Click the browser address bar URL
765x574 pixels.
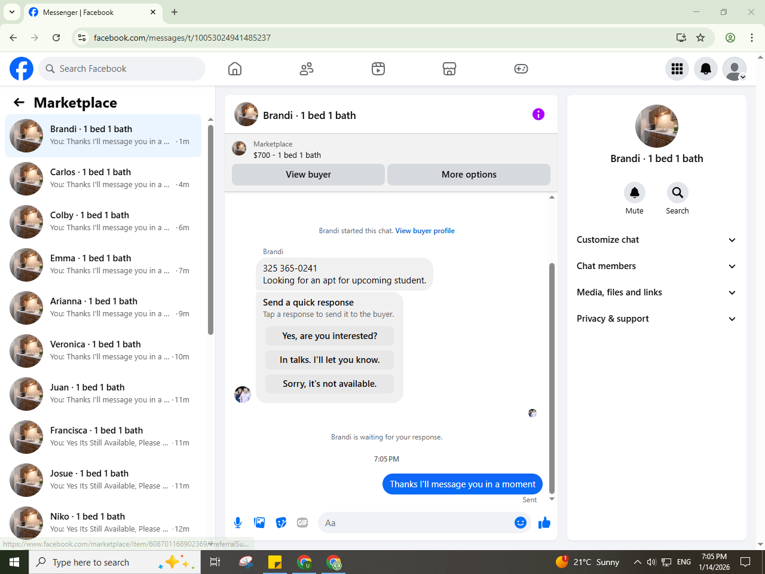pyautogui.click(x=182, y=38)
